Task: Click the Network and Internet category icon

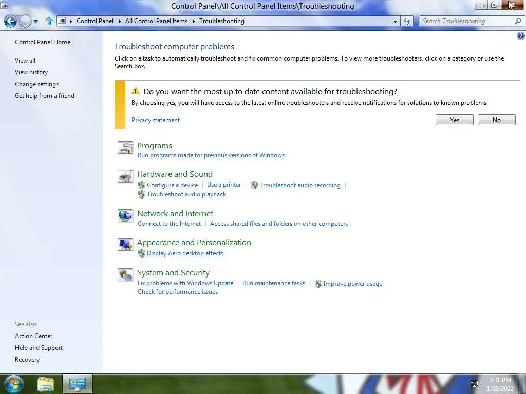Action: point(125,216)
